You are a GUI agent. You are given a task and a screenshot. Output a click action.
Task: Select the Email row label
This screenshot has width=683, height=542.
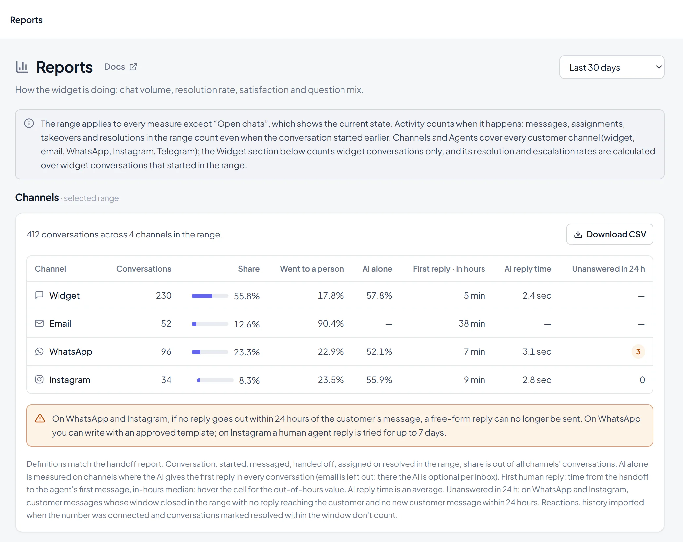tap(60, 323)
